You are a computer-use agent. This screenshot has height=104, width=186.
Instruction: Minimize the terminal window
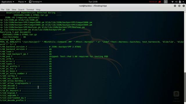(x=175, y=6)
